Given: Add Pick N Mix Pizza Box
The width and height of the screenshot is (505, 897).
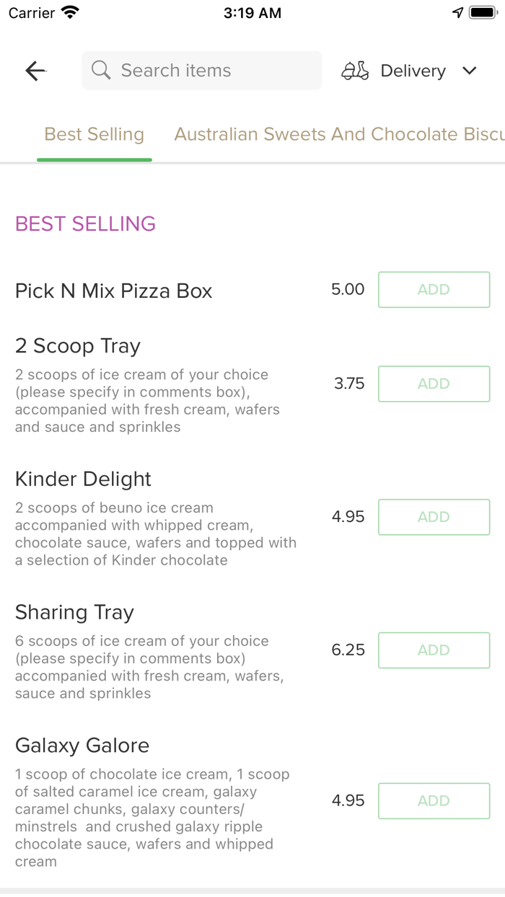Looking at the screenshot, I should click(434, 290).
